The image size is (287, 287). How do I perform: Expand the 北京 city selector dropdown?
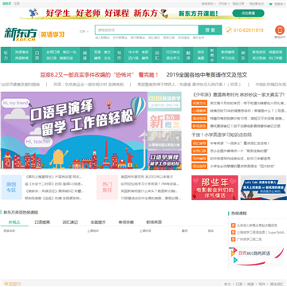click(x=84, y=31)
